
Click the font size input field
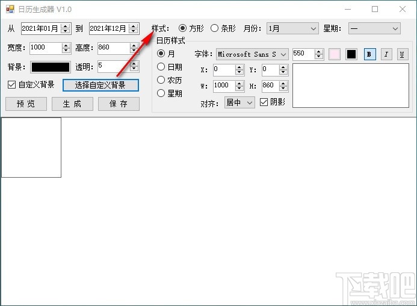click(303, 54)
